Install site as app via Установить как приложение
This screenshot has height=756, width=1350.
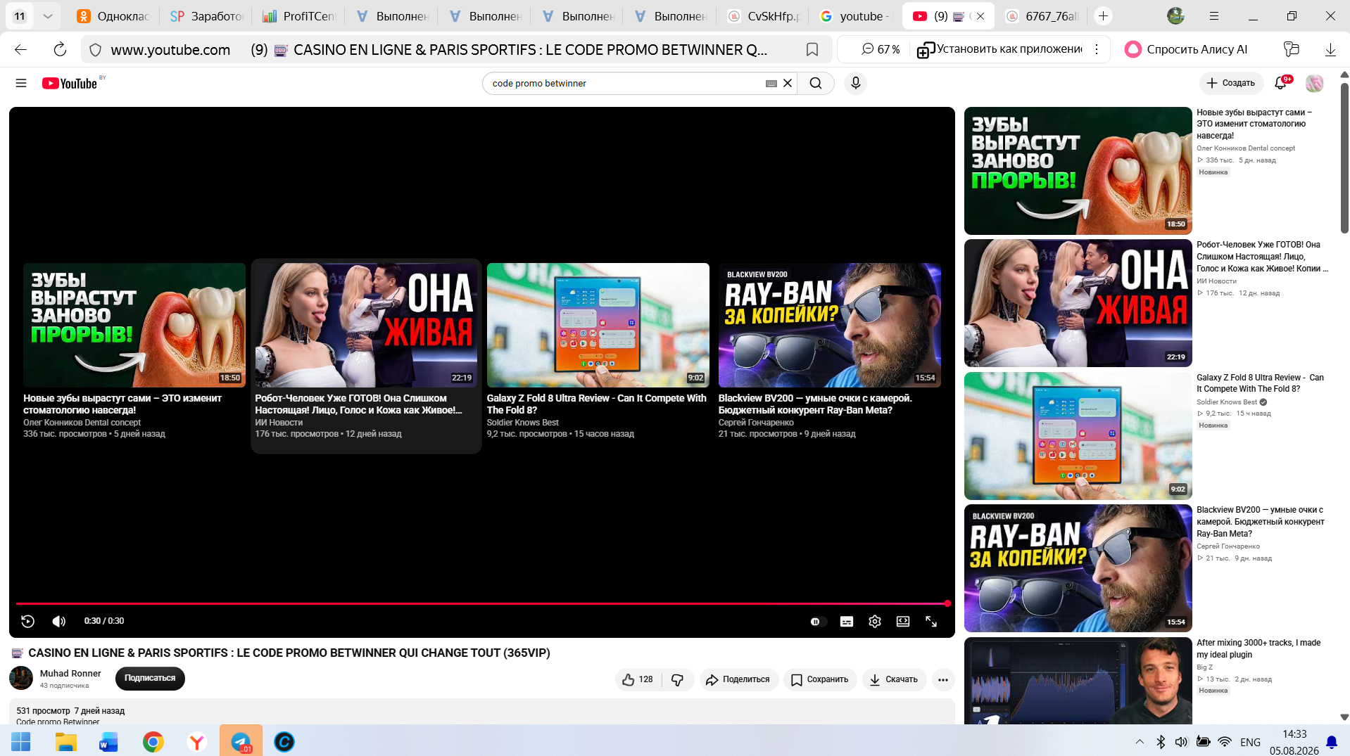click(x=999, y=49)
